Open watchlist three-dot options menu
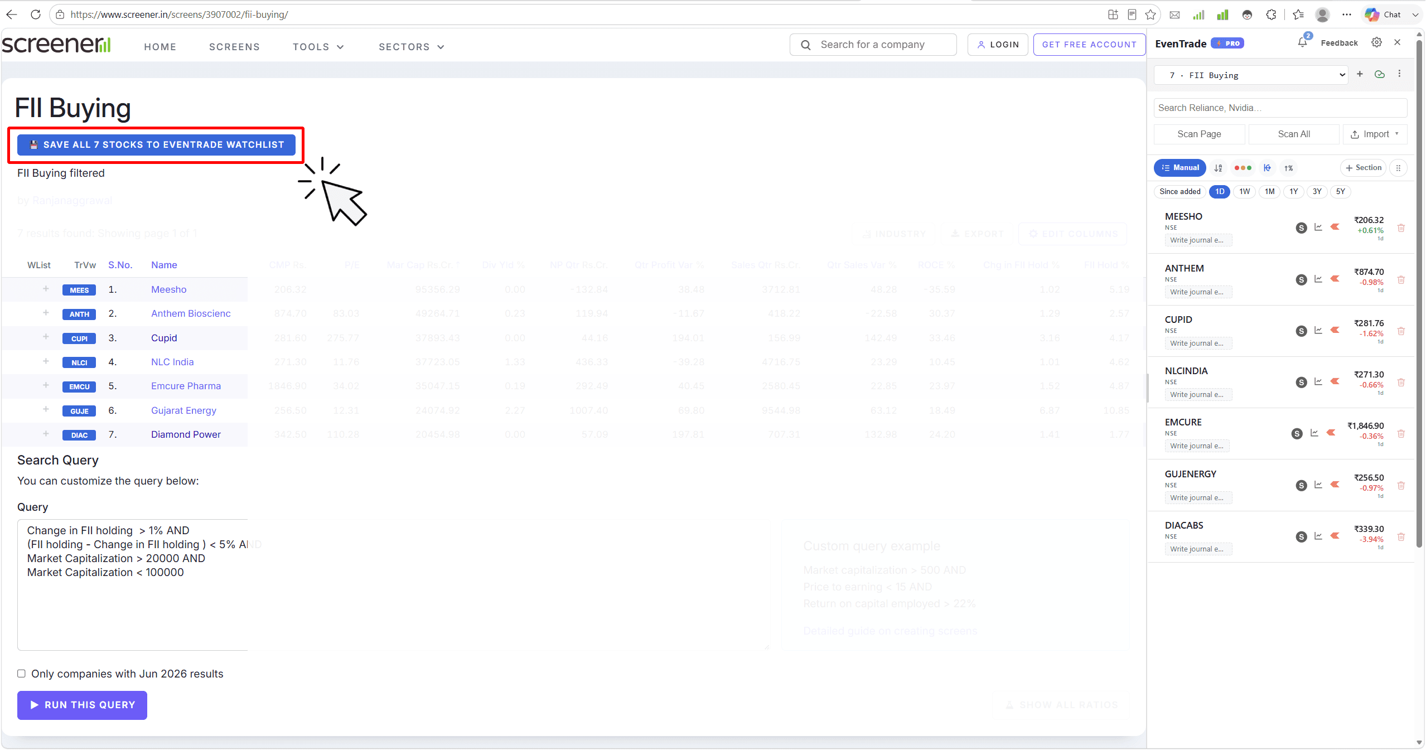This screenshot has height=750, width=1426. (1399, 74)
